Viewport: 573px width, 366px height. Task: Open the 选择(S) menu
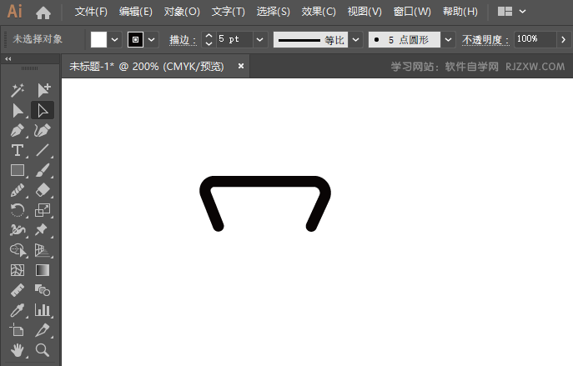pyautogui.click(x=273, y=12)
